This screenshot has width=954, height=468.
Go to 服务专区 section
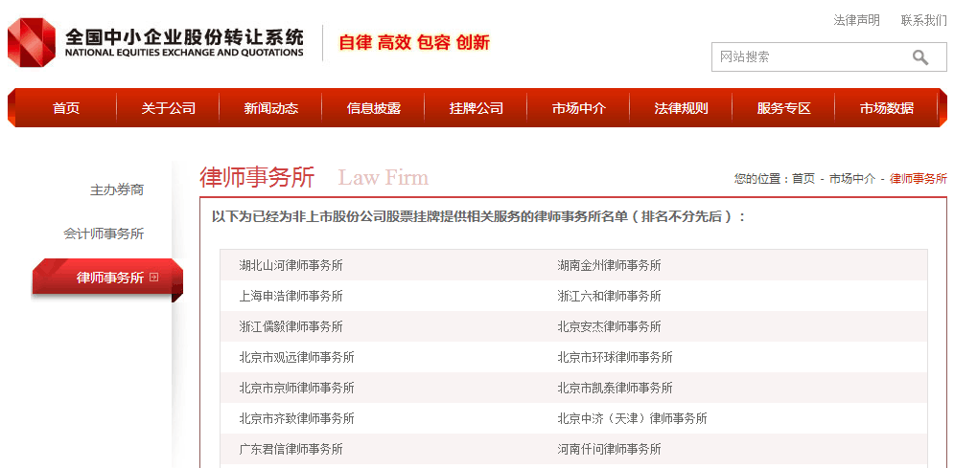click(x=783, y=108)
